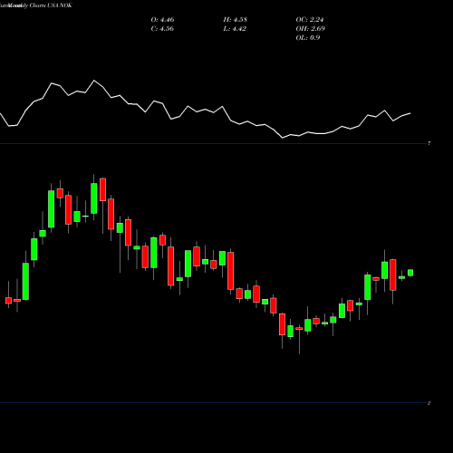The height and width of the screenshot is (453, 453).
Task: Select the OL: 0.9 statistic
Action: [x=308, y=38]
